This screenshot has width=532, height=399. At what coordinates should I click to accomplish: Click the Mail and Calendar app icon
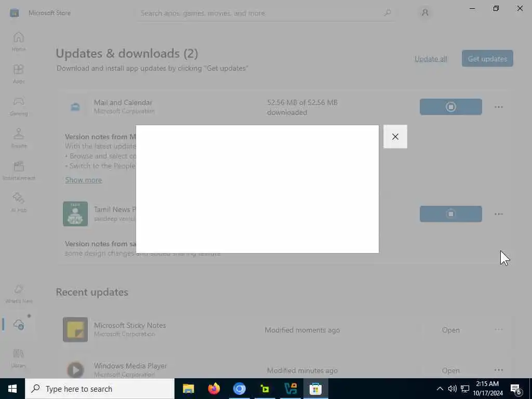coord(75,107)
